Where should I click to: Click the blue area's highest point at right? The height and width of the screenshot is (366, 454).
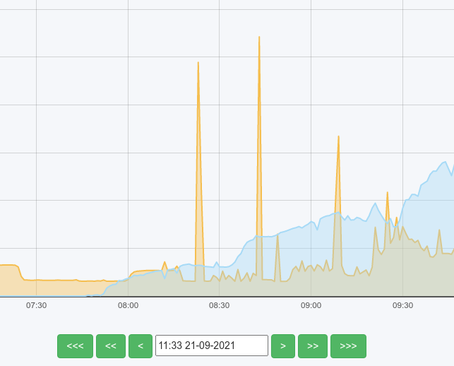(x=445, y=162)
